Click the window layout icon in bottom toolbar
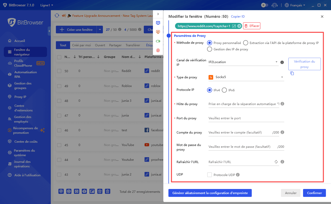The width and height of the screenshot is (331, 204). [92, 191]
